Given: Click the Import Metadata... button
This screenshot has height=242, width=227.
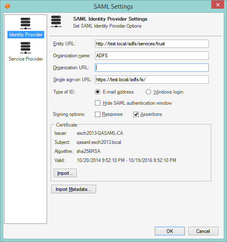Looking at the screenshot, I should 73,189.
